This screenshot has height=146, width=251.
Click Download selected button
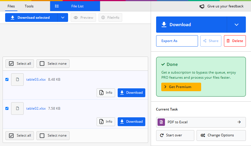pyautogui.click(x=31, y=18)
